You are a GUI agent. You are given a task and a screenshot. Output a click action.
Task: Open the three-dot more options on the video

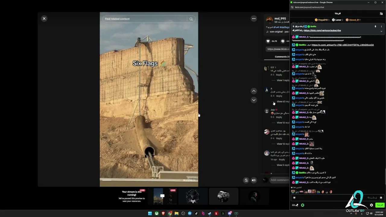point(254,18)
